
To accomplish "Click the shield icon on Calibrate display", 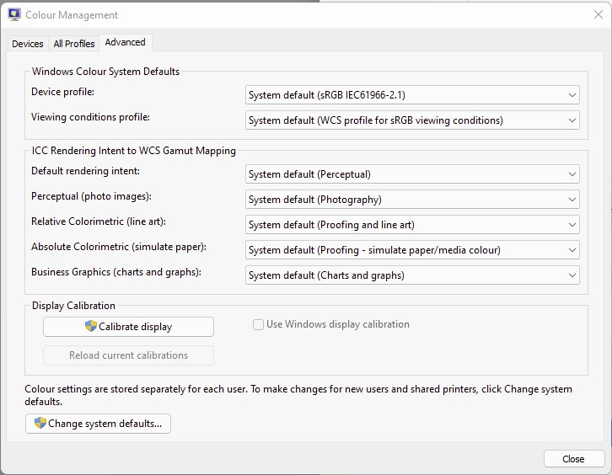I will click(90, 326).
